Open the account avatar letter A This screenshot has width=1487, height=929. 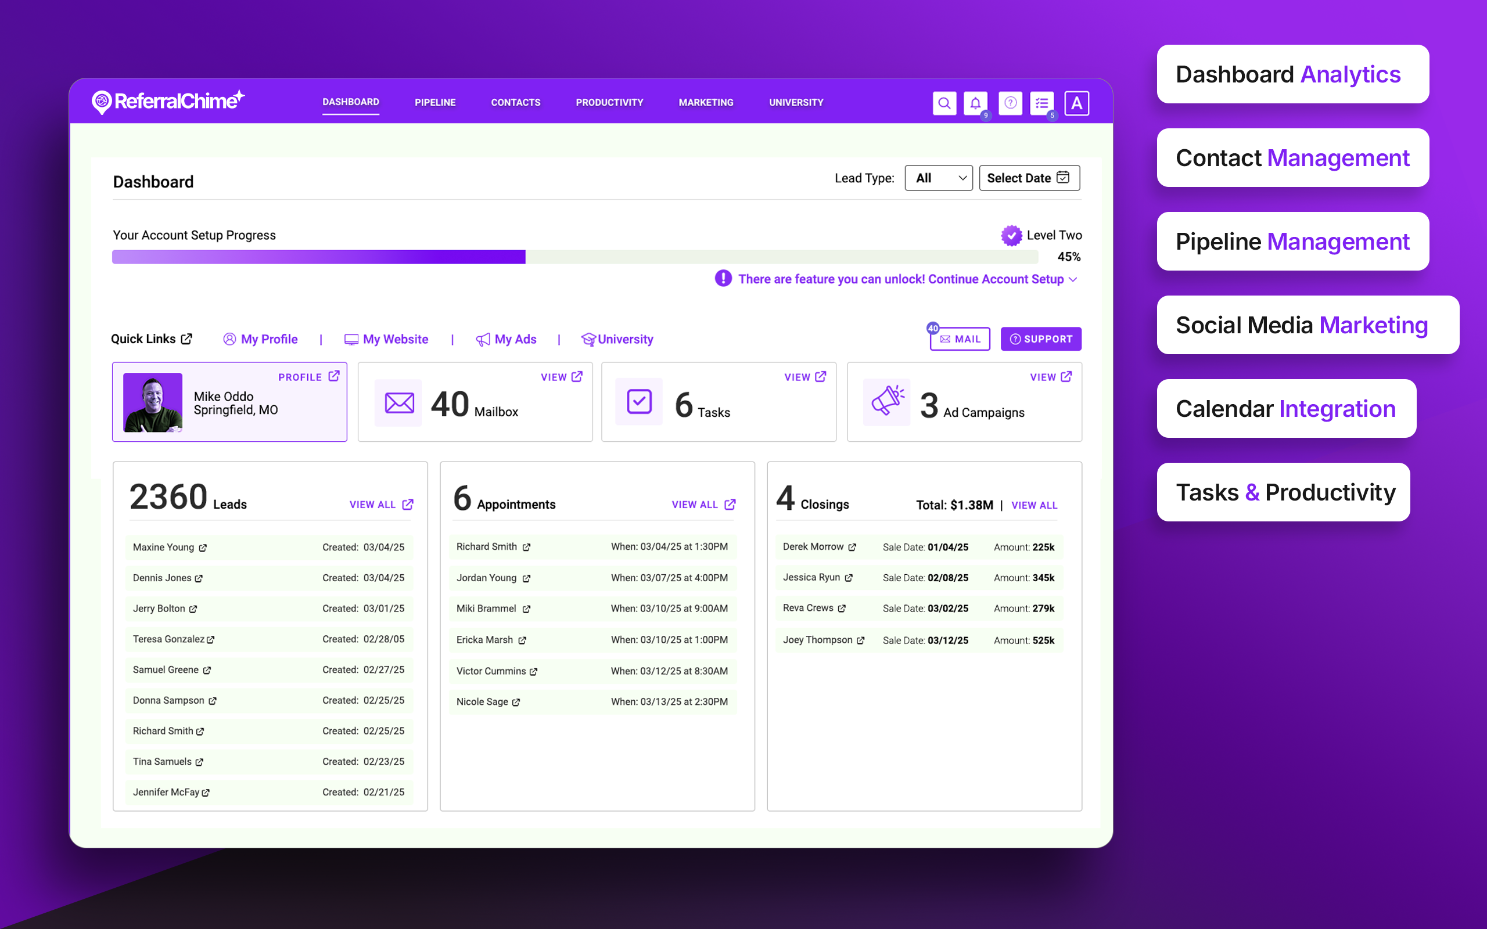(x=1076, y=103)
